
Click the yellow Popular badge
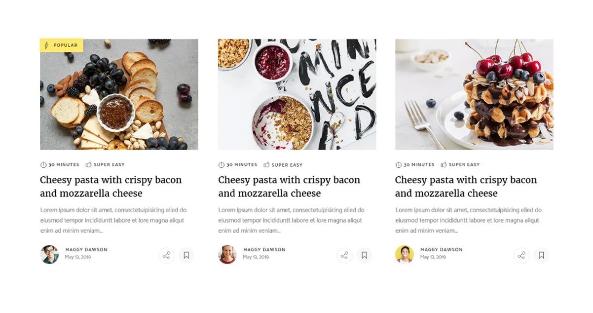tap(61, 45)
